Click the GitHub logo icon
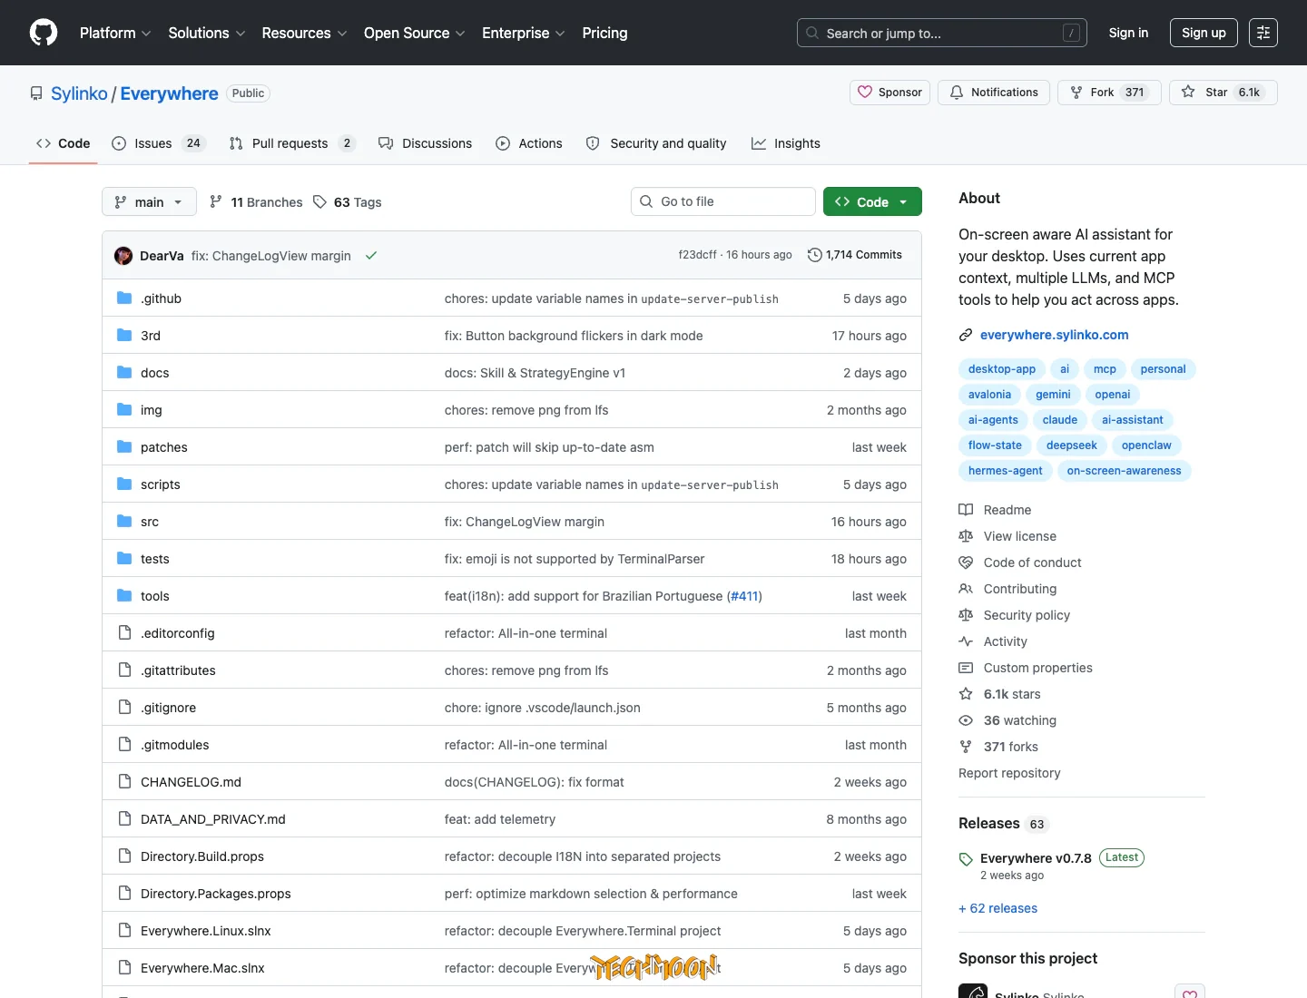This screenshot has height=998, width=1307. pos(44,33)
